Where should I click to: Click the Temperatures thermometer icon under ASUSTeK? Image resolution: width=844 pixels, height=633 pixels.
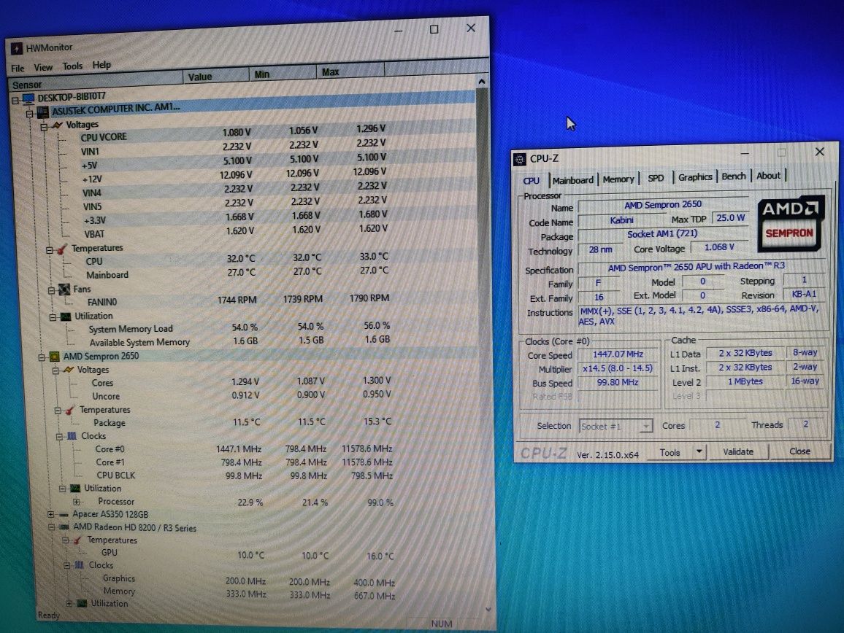(x=61, y=249)
